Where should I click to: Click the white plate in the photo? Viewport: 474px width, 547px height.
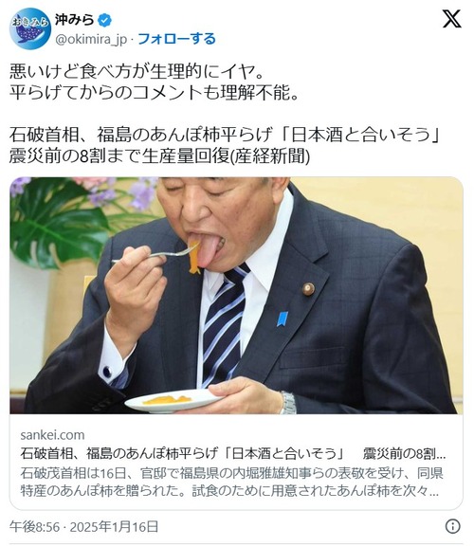click(x=174, y=400)
